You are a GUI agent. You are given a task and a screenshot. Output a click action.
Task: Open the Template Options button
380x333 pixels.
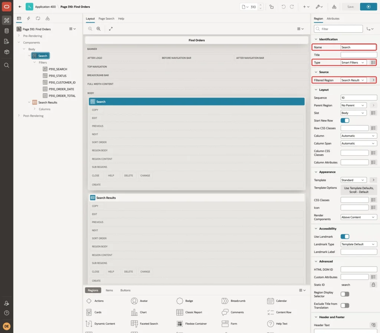click(359, 190)
